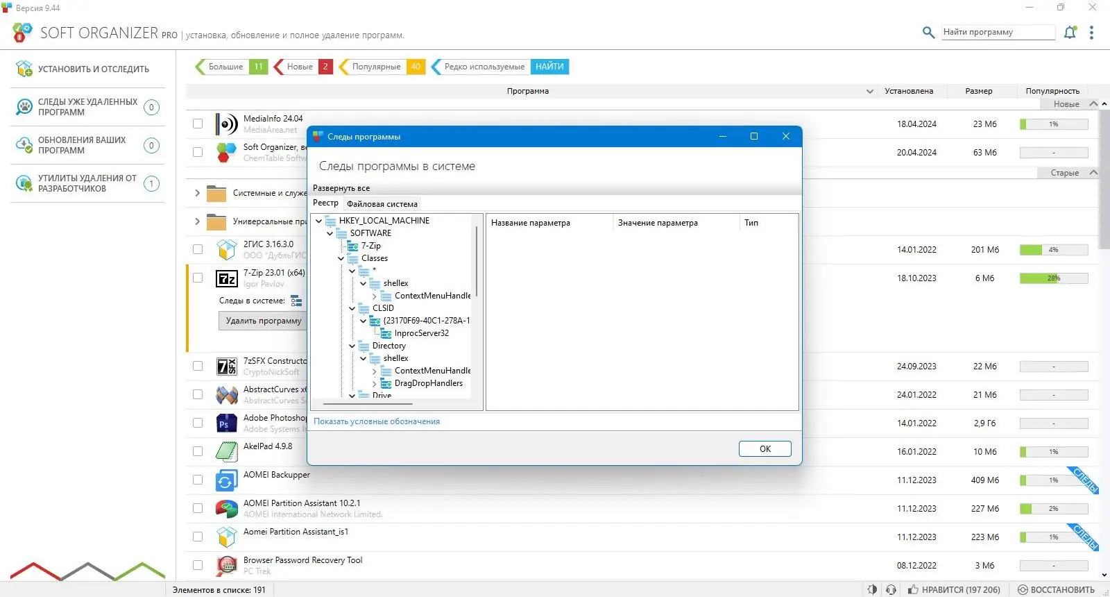
Task: Collapse the Directory tree node
Action: 352,346
